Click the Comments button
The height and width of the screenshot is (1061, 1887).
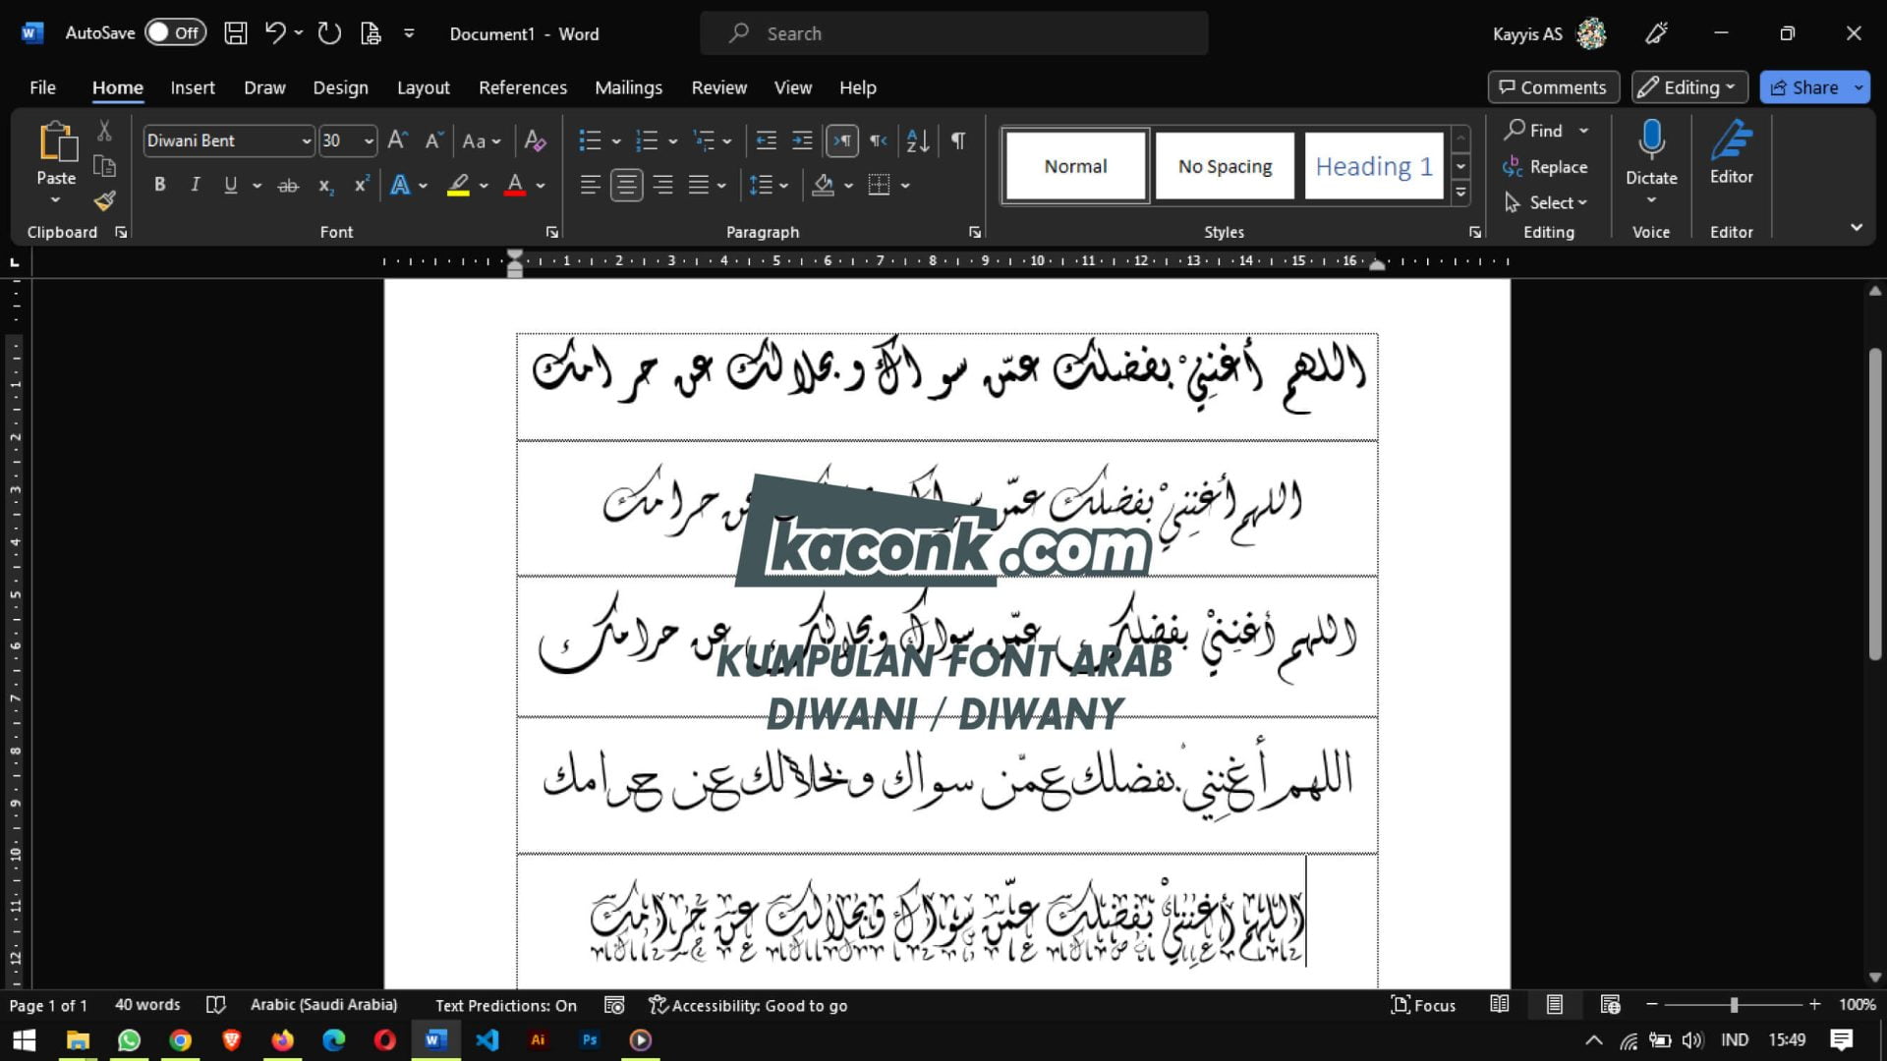tap(1553, 87)
